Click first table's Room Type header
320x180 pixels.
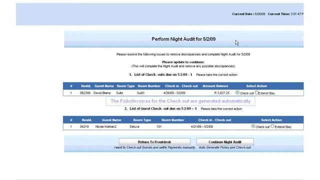click(x=125, y=86)
